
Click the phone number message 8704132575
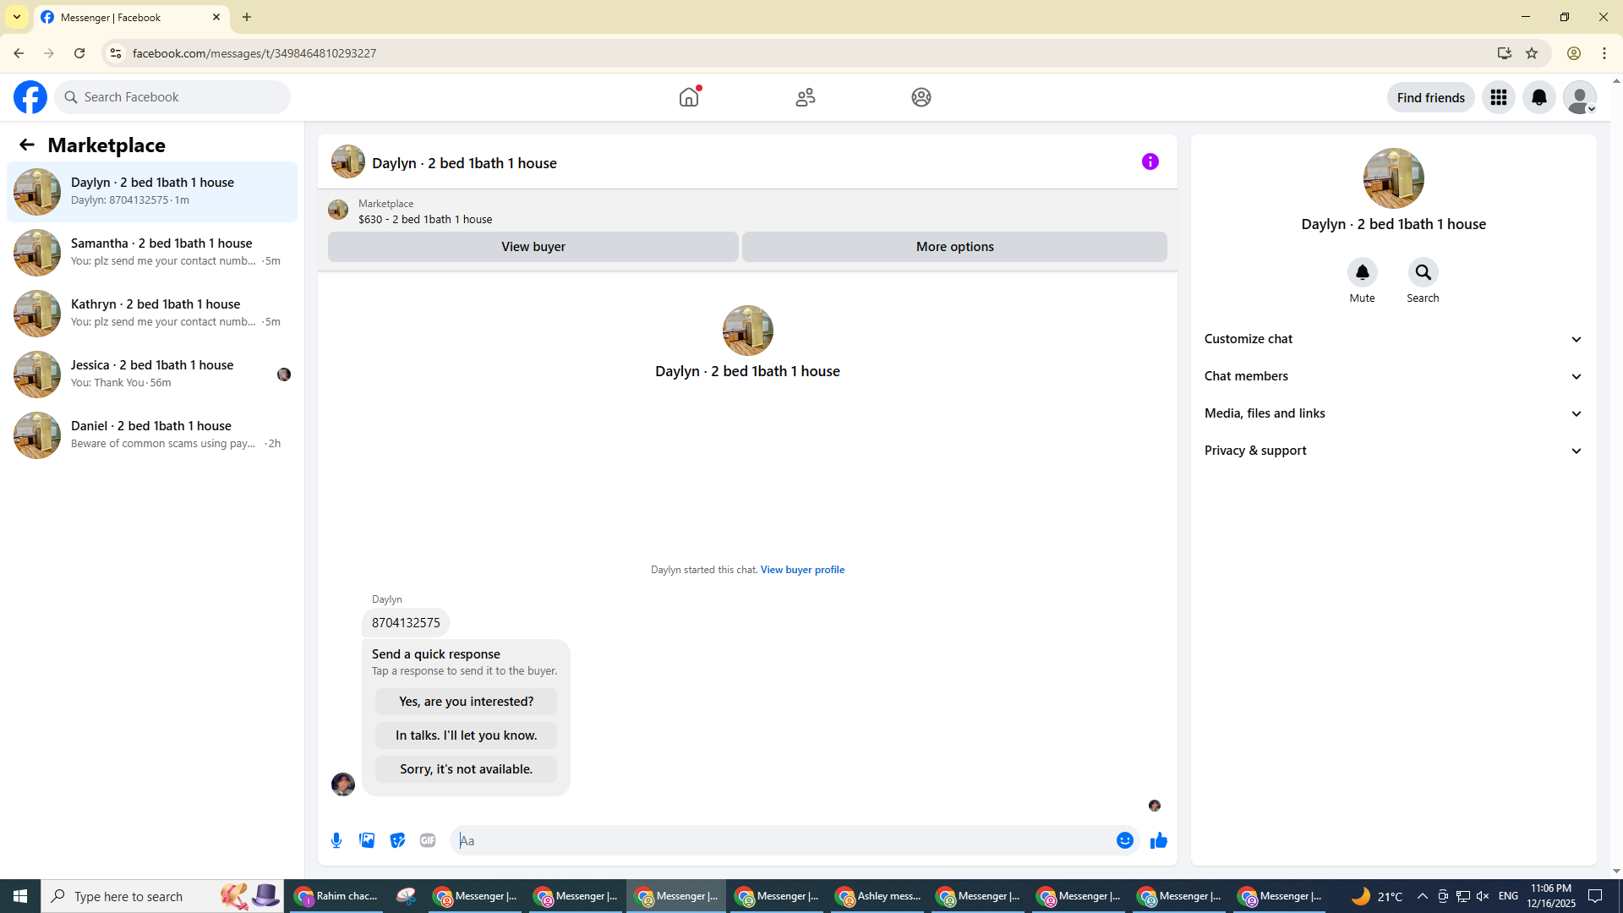pyautogui.click(x=406, y=623)
